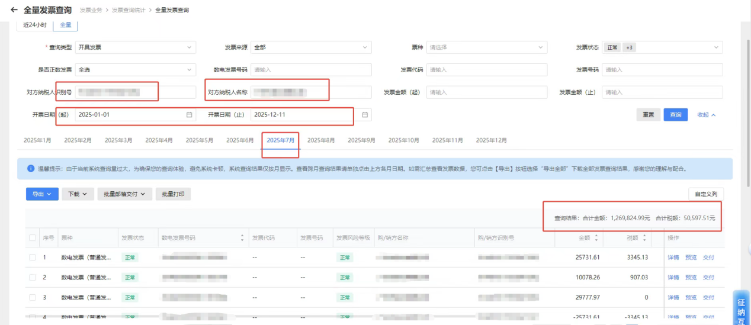
Task: Open calendar icon for 开票日期(止)
Action: (365, 115)
